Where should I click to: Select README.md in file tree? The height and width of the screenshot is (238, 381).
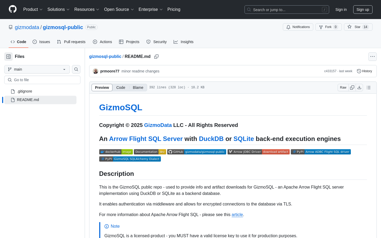coord(40,100)
